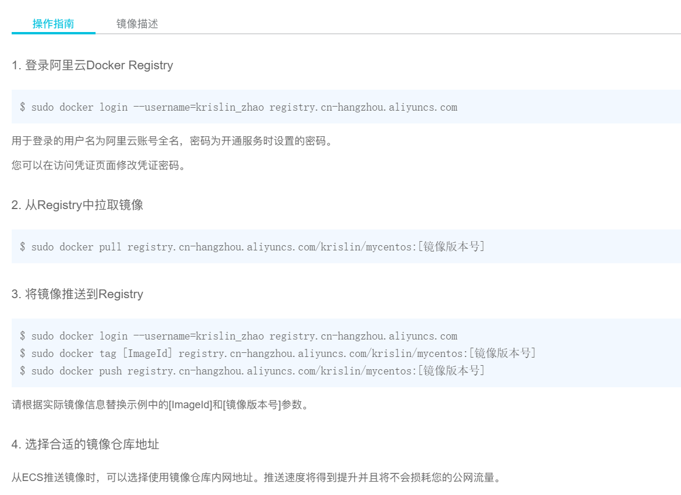The height and width of the screenshot is (495, 681).
Task: Click the heading 从Registry中拉取镜像
Action: click(x=77, y=205)
